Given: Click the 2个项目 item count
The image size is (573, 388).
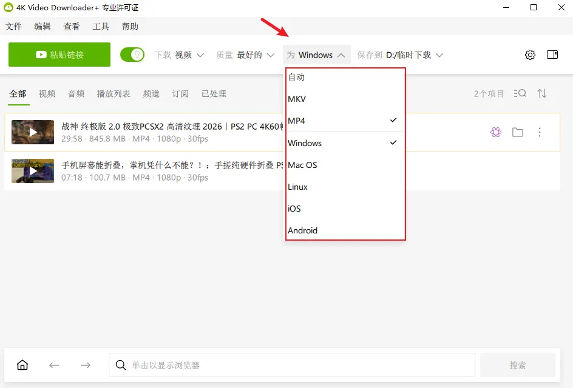Looking at the screenshot, I should (x=489, y=94).
